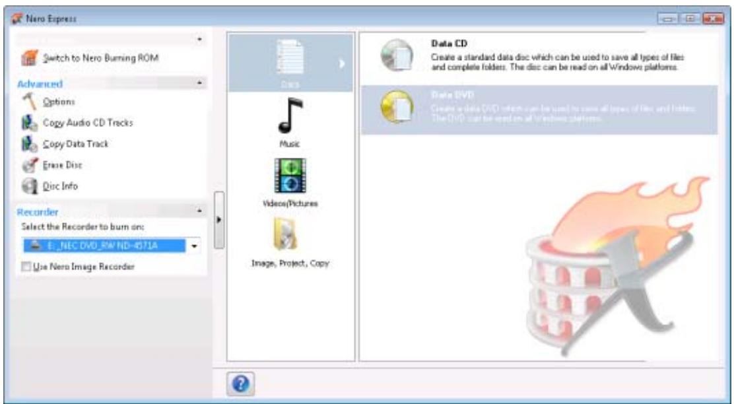Collapse the Recorder section arrow
The width and height of the screenshot is (734, 404).
[x=200, y=211]
